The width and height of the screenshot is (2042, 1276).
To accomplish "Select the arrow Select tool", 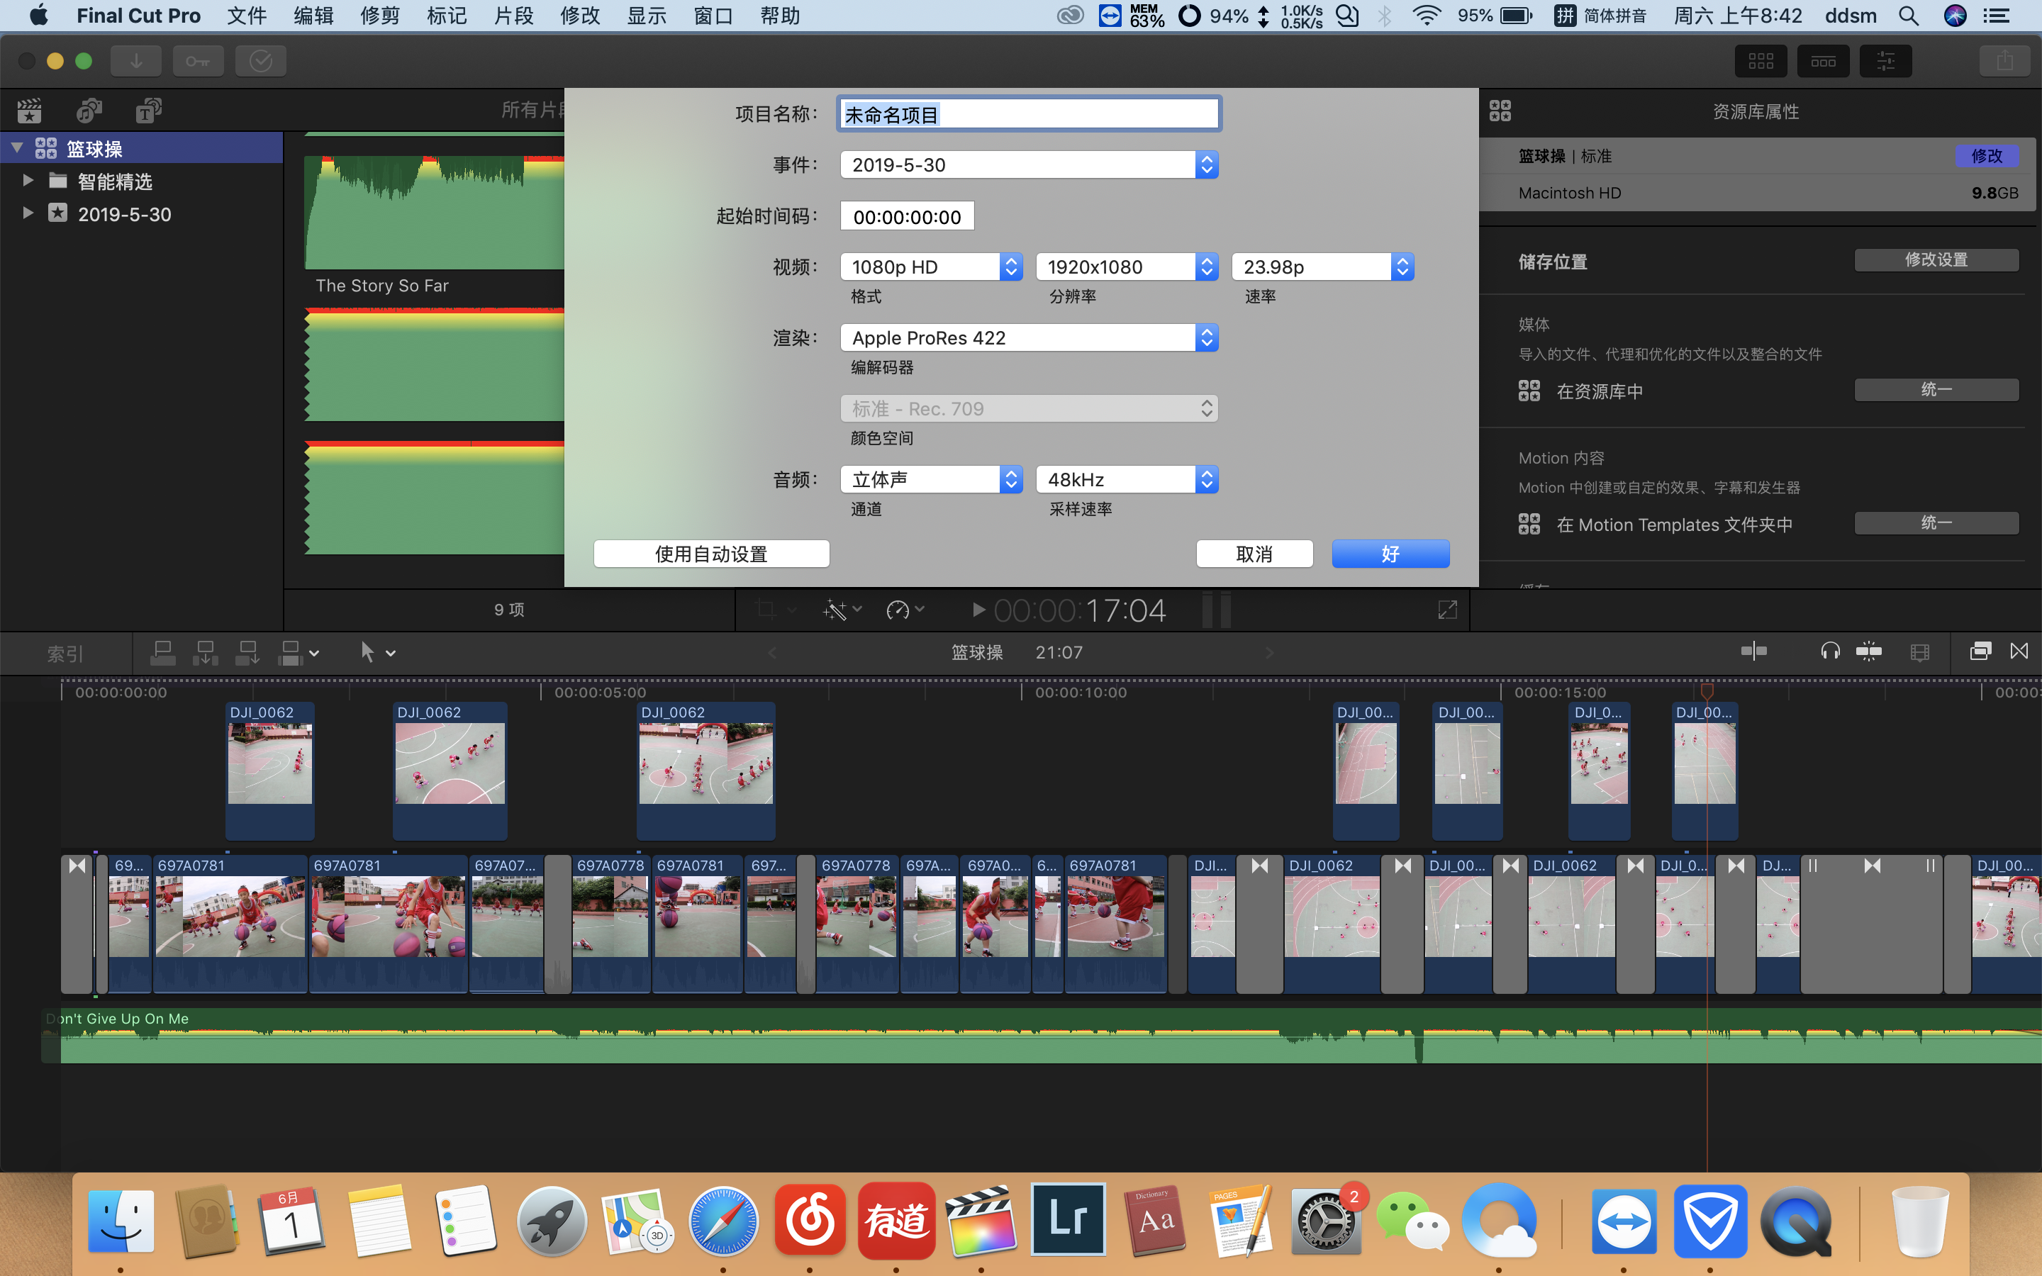I will (367, 652).
